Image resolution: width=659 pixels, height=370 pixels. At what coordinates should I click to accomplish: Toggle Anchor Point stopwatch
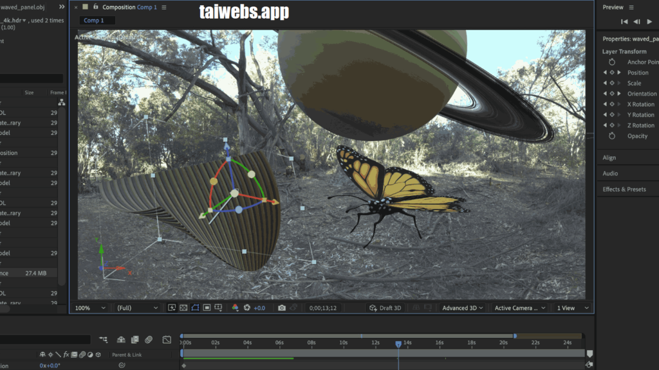612,62
